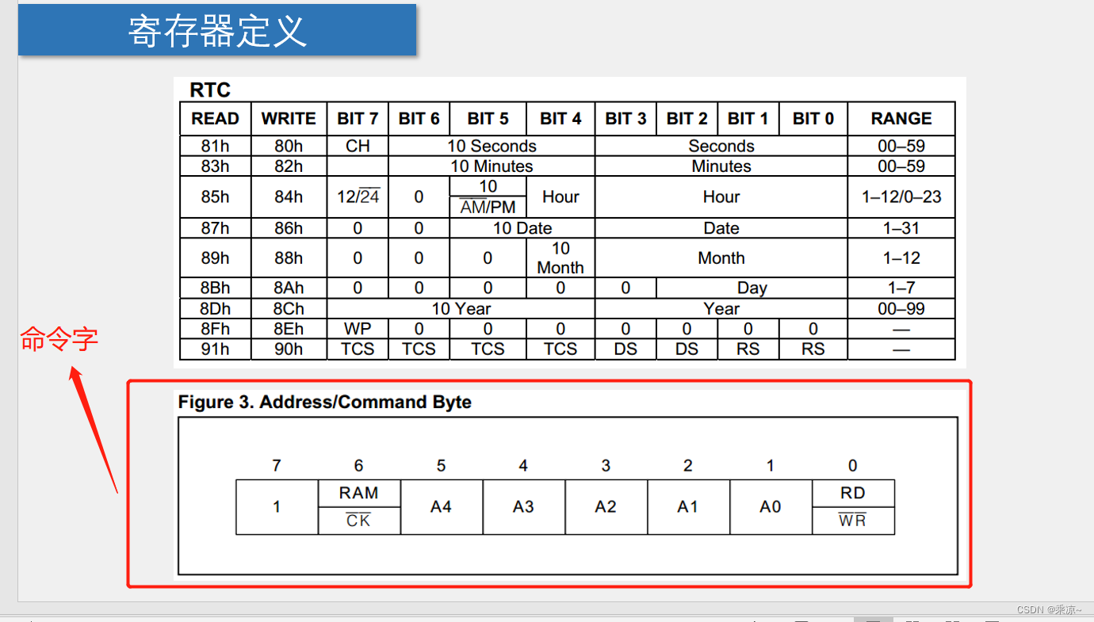Screen dimensions: 1094x622
Task: Select the 10 Date cell
Action: tap(522, 228)
